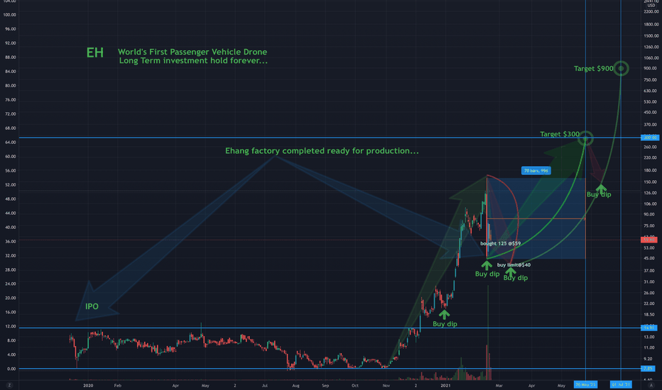Click the 'Target $900' annotation text
Viewport: 662px width, 390px height.
click(x=593, y=69)
